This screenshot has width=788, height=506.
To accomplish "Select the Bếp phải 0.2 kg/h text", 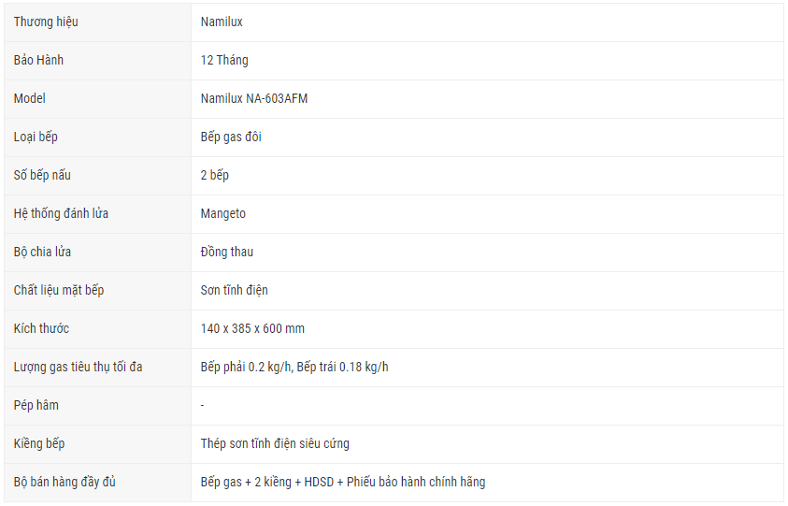I will click(246, 368).
